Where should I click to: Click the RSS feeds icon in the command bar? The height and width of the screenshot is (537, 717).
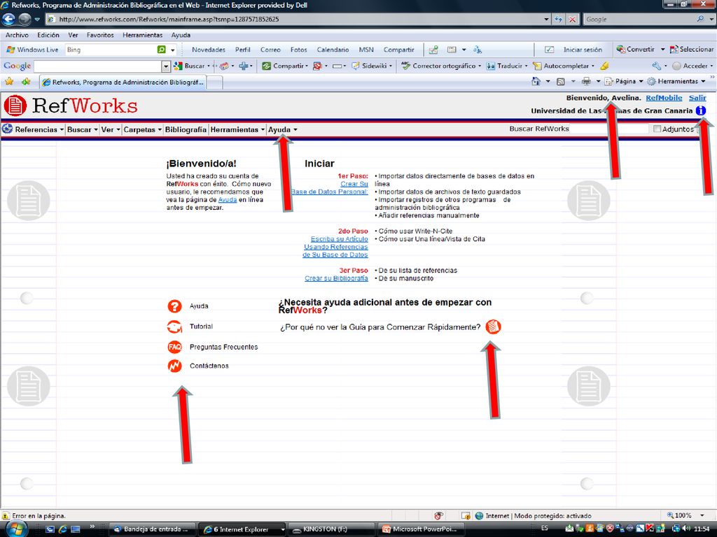561,81
